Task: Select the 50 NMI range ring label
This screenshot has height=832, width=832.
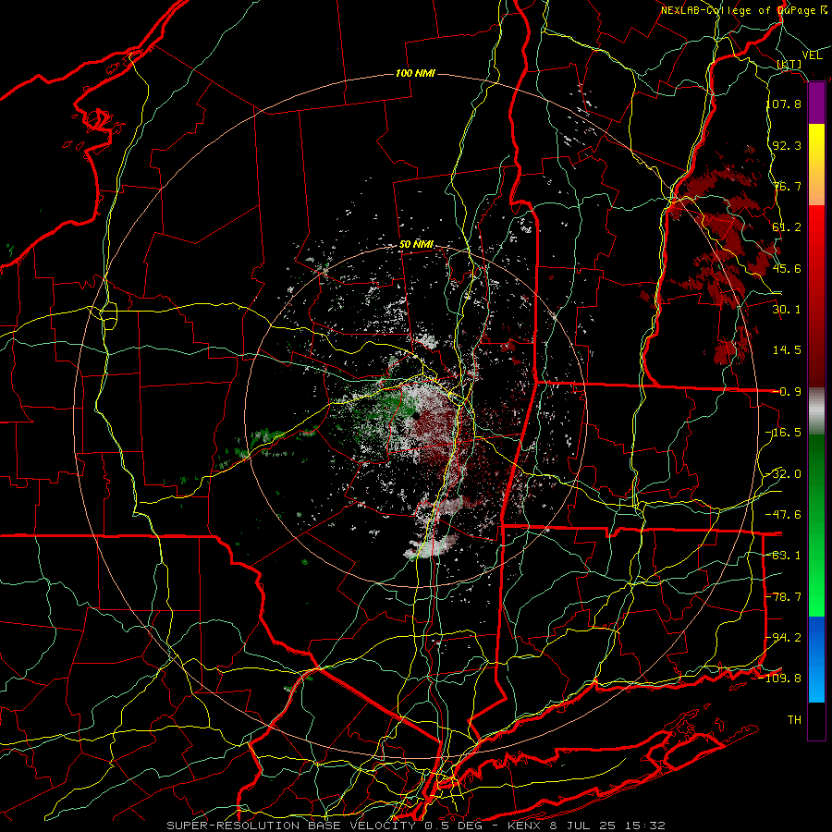Action: (416, 245)
